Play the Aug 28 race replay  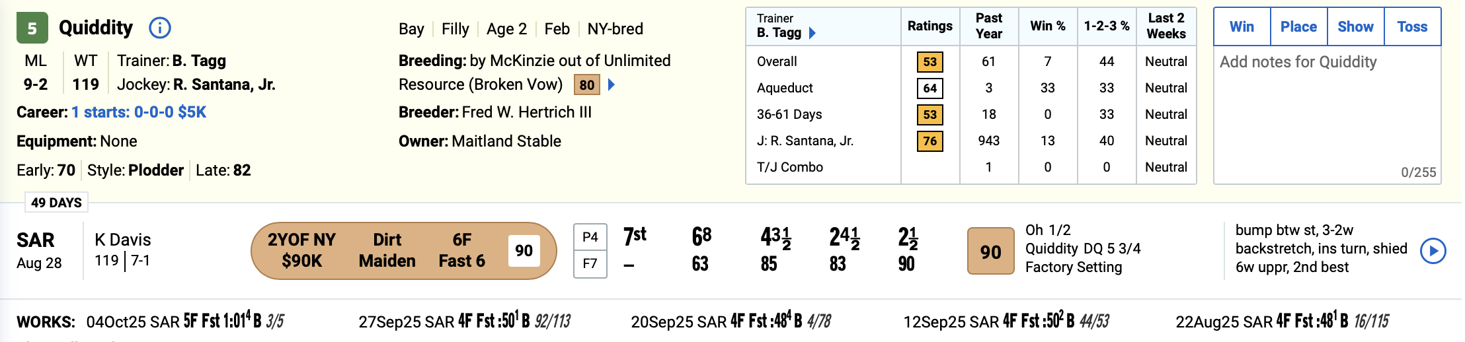(x=1433, y=251)
